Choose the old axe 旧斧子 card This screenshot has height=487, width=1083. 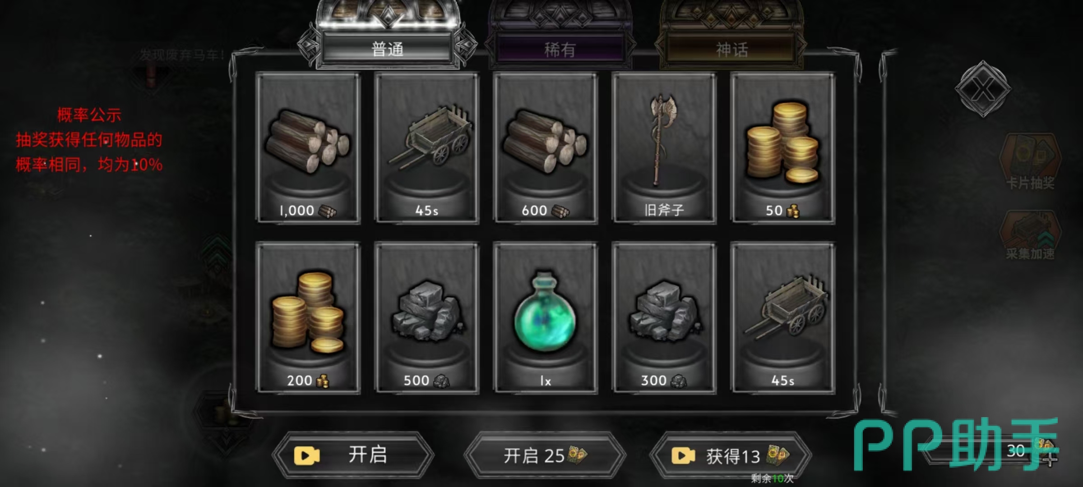pyautogui.click(x=664, y=148)
